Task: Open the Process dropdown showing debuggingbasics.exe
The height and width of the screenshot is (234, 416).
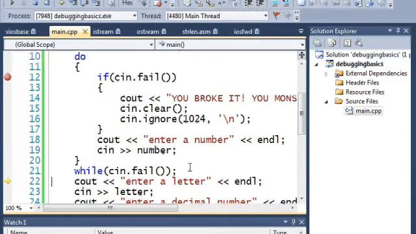Action: pyautogui.click(x=85, y=16)
